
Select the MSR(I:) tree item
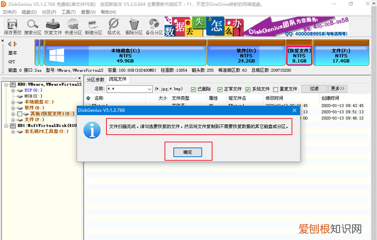pyautogui.click(x=33, y=96)
